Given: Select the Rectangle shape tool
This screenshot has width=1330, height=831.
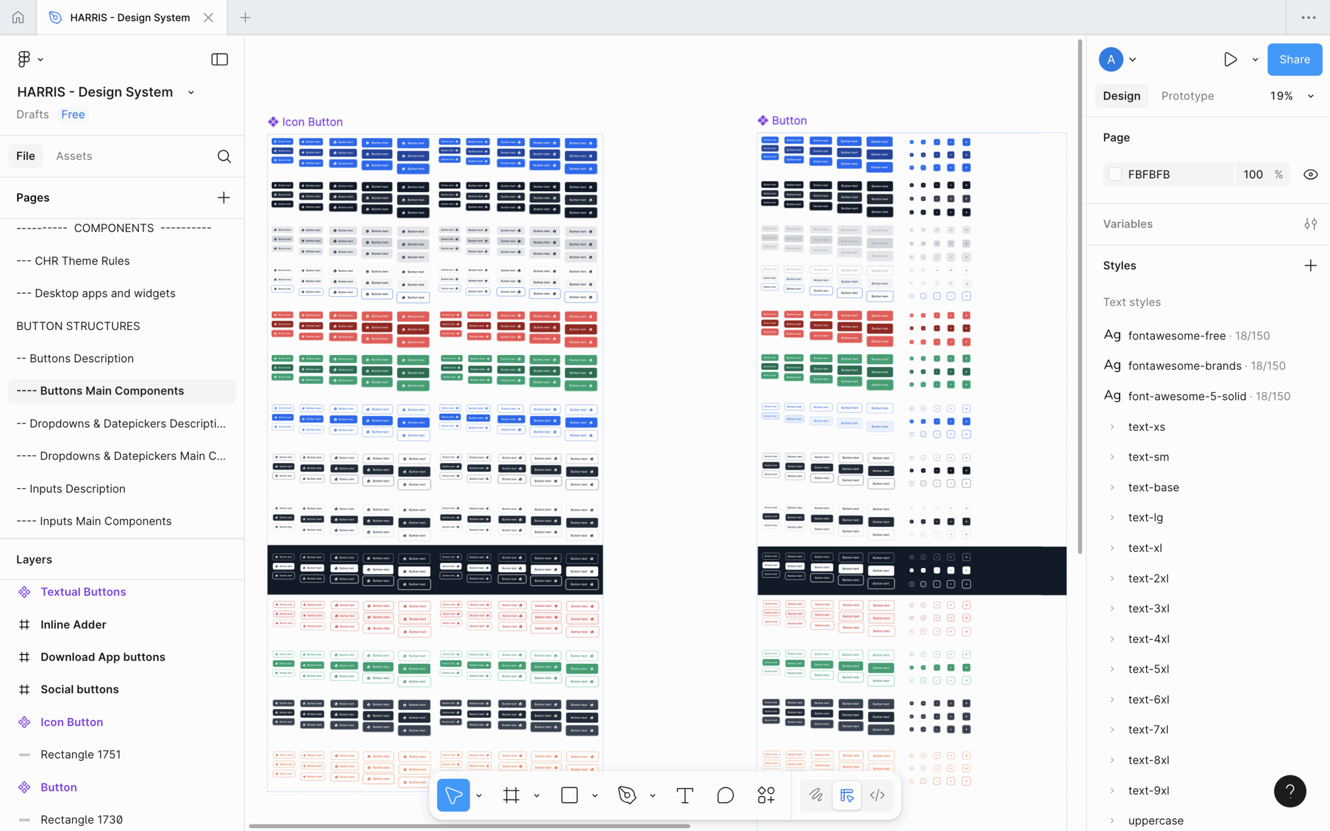Looking at the screenshot, I should [569, 795].
